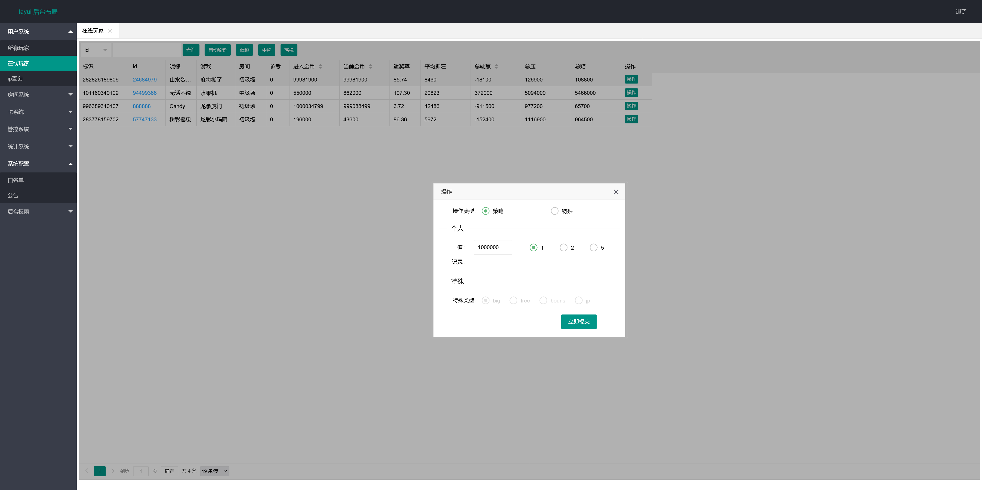
Task: Open the id search field dropdown
Action: click(x=96, y=50)
